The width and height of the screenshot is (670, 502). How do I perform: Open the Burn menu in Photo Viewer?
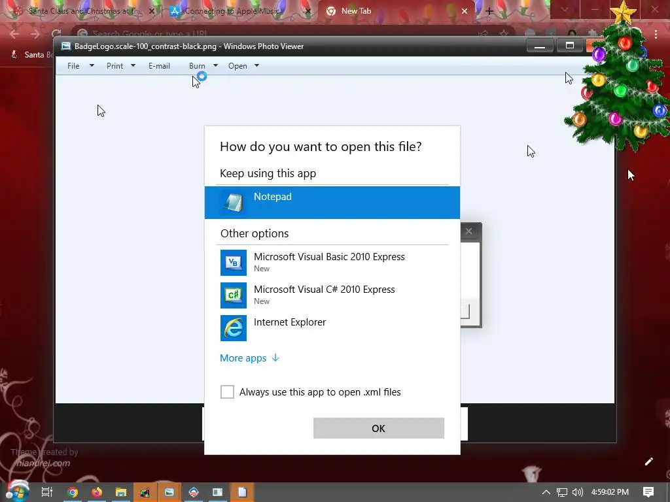tap(197, 66)
